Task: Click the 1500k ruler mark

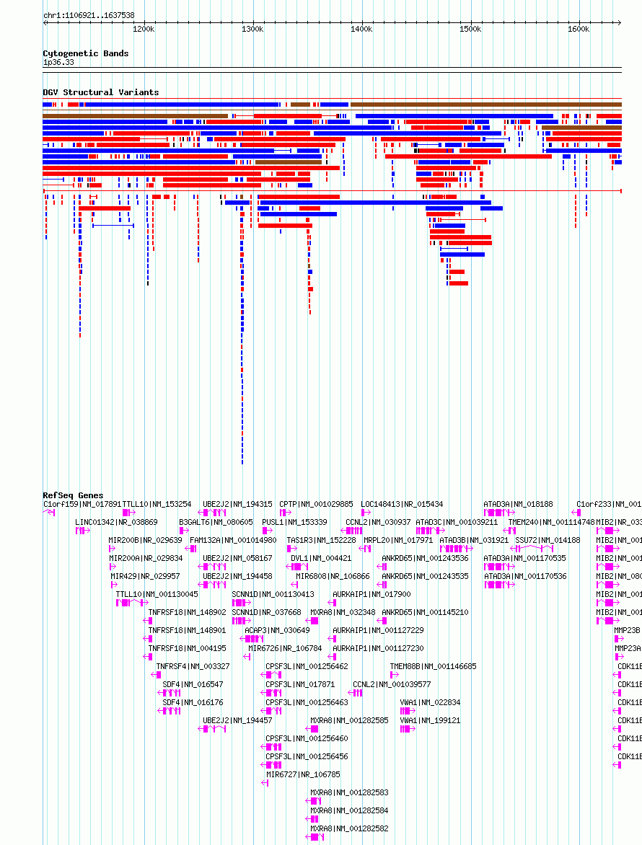Action: (470, 29)
